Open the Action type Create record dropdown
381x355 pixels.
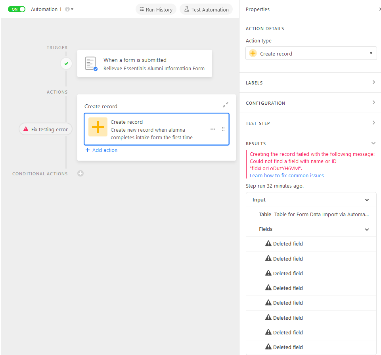[x=311, y=53]
